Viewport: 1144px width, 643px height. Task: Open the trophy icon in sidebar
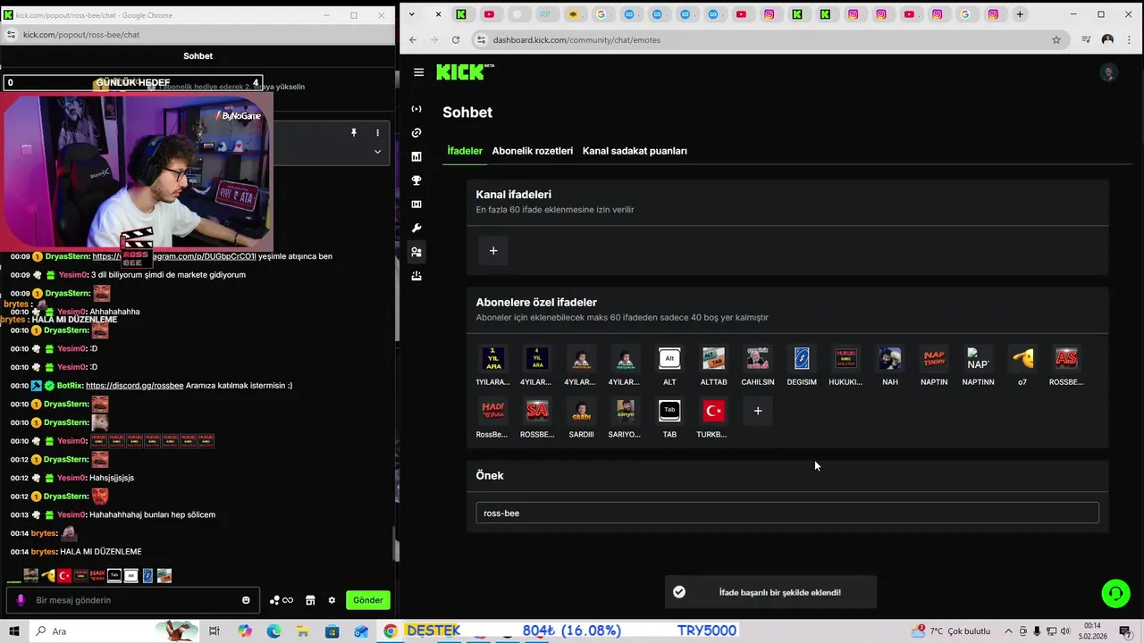point(416,180)
